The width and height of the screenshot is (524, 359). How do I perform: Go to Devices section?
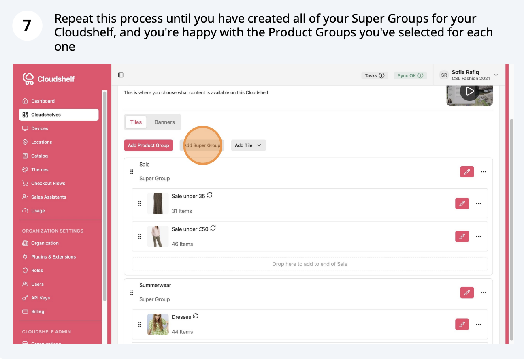(59, 128)
